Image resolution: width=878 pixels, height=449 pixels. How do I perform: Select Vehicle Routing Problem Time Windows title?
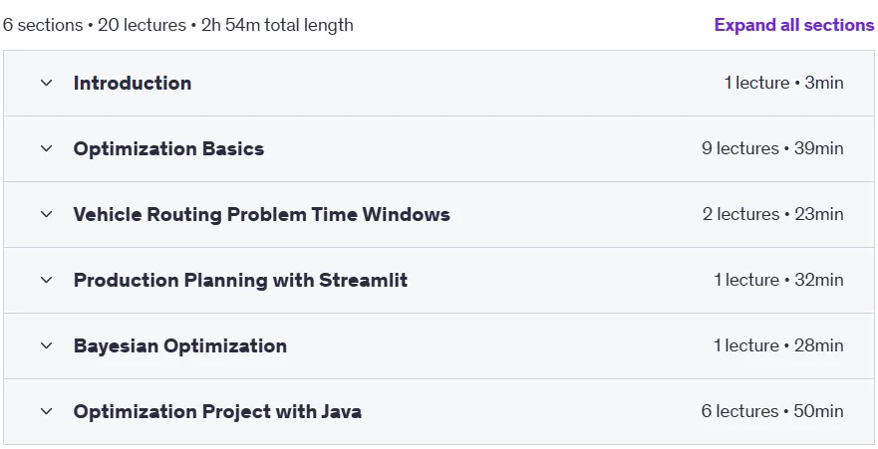pyautogui.click(x=261, y=214)
